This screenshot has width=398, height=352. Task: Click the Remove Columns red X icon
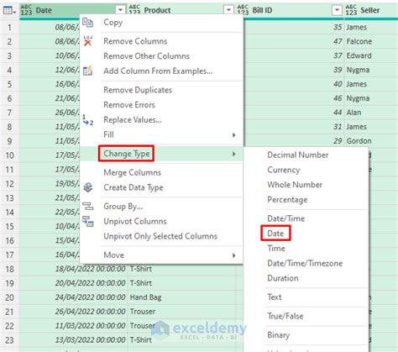(x=88, y=41)
